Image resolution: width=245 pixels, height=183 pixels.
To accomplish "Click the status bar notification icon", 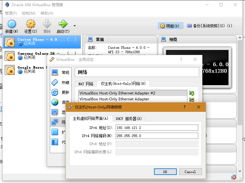I will [234, 177].
